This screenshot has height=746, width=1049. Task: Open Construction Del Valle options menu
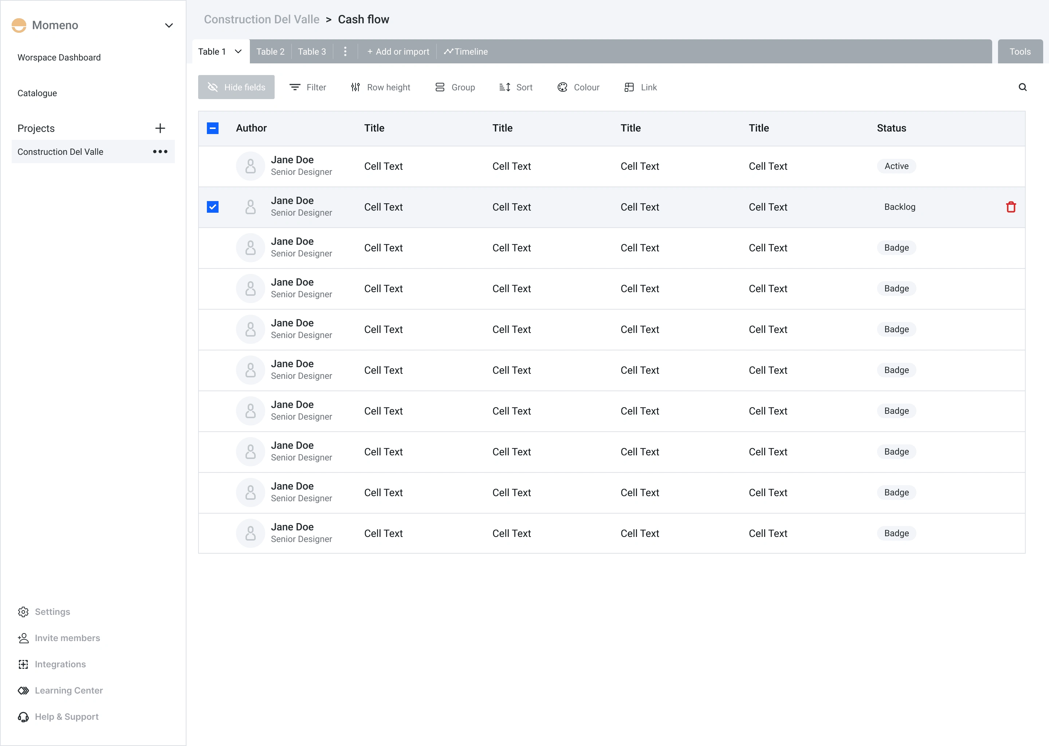[x=160, y=152]
